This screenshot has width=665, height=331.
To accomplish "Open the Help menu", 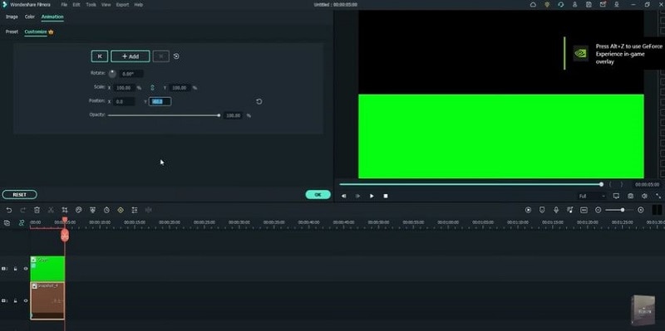I will (139, 5).
